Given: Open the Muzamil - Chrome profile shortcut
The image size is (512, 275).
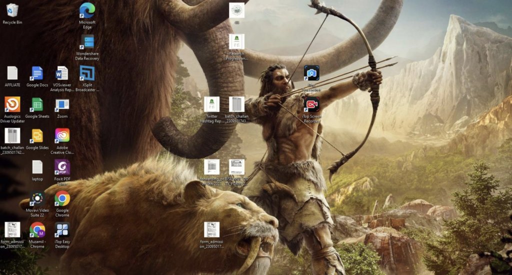Looking at the screenshot, I should click(x=37, y=235).
